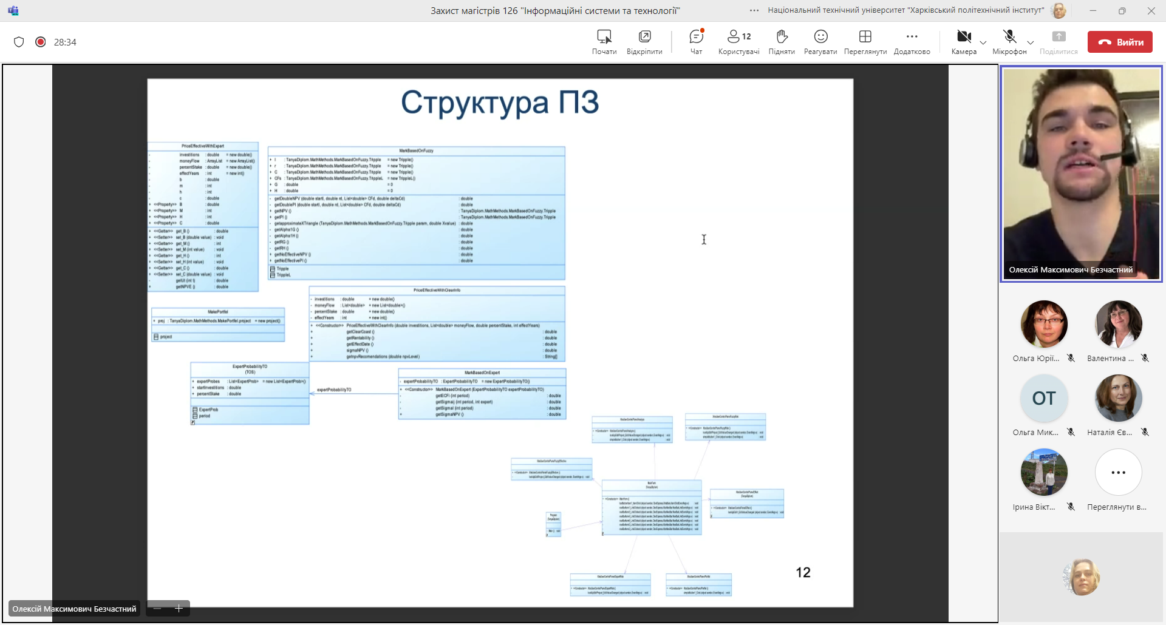Screen dimensions: 1166x625
Task: Open the Додатково more actions menu
Action: pos(912,42)
